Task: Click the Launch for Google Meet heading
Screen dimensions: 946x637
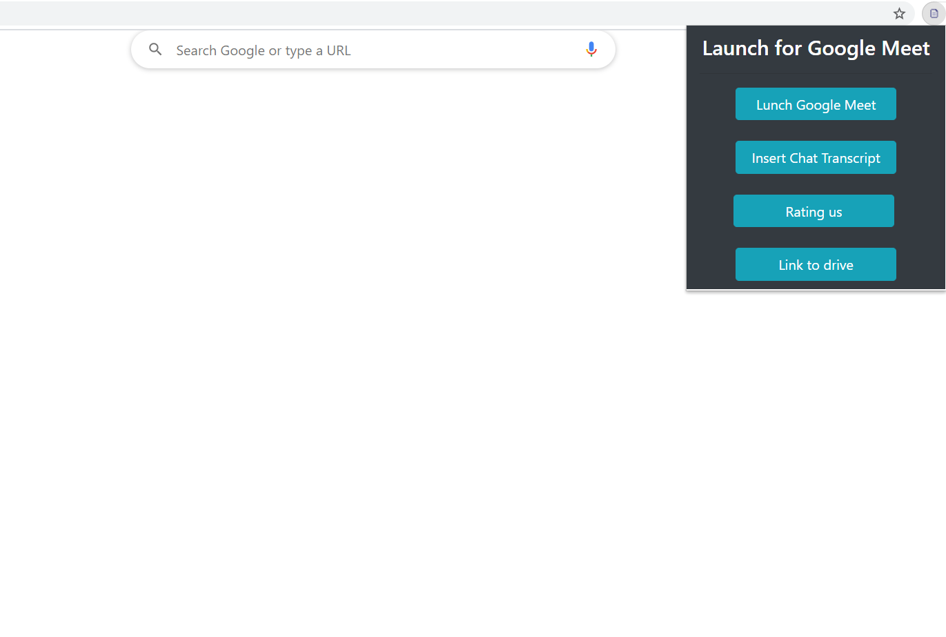Action: tap(816, 48)
